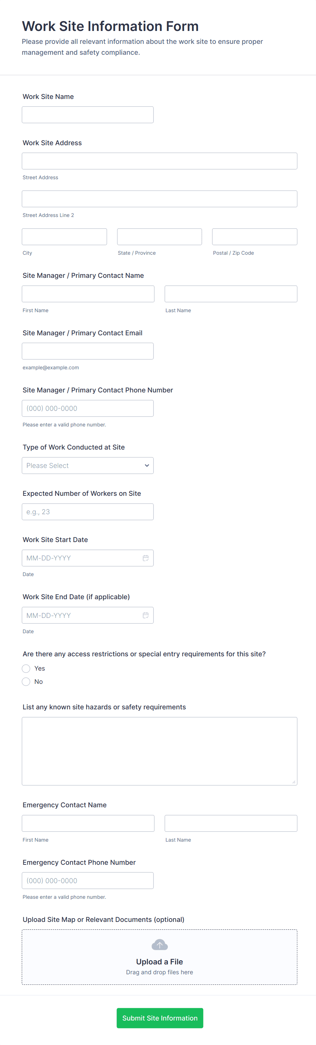The width and height of the screenshot is (316, 1045).
Task: Select Yes for access restrictions
Action: pos(27,668)
